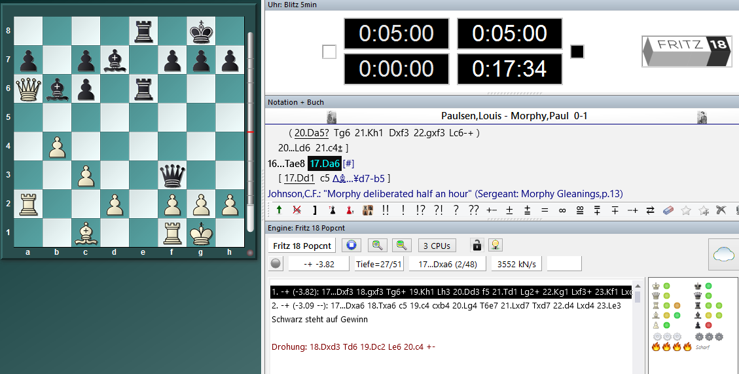Apply the '??' blunder annotation
Viewport: 739px width, 374px height.
(473, 210)
